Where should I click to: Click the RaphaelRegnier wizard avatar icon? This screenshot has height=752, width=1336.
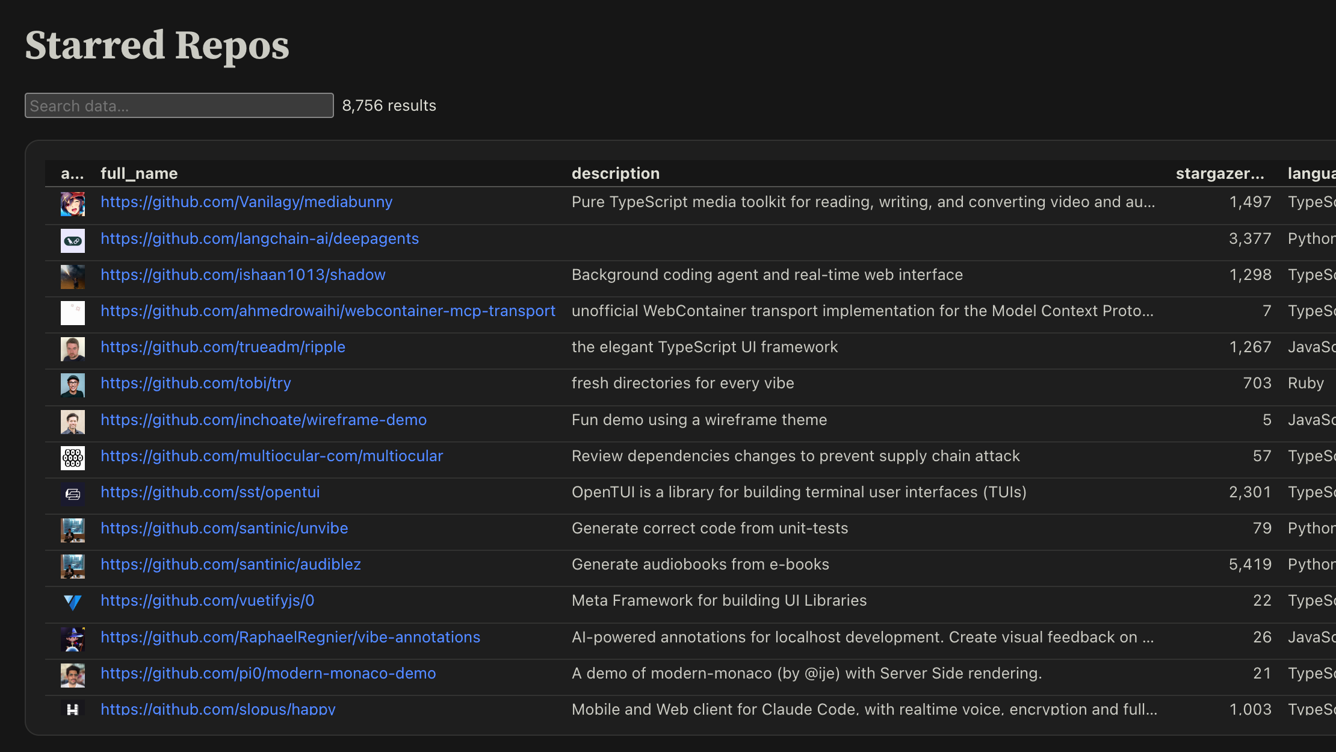coord(72,639)
